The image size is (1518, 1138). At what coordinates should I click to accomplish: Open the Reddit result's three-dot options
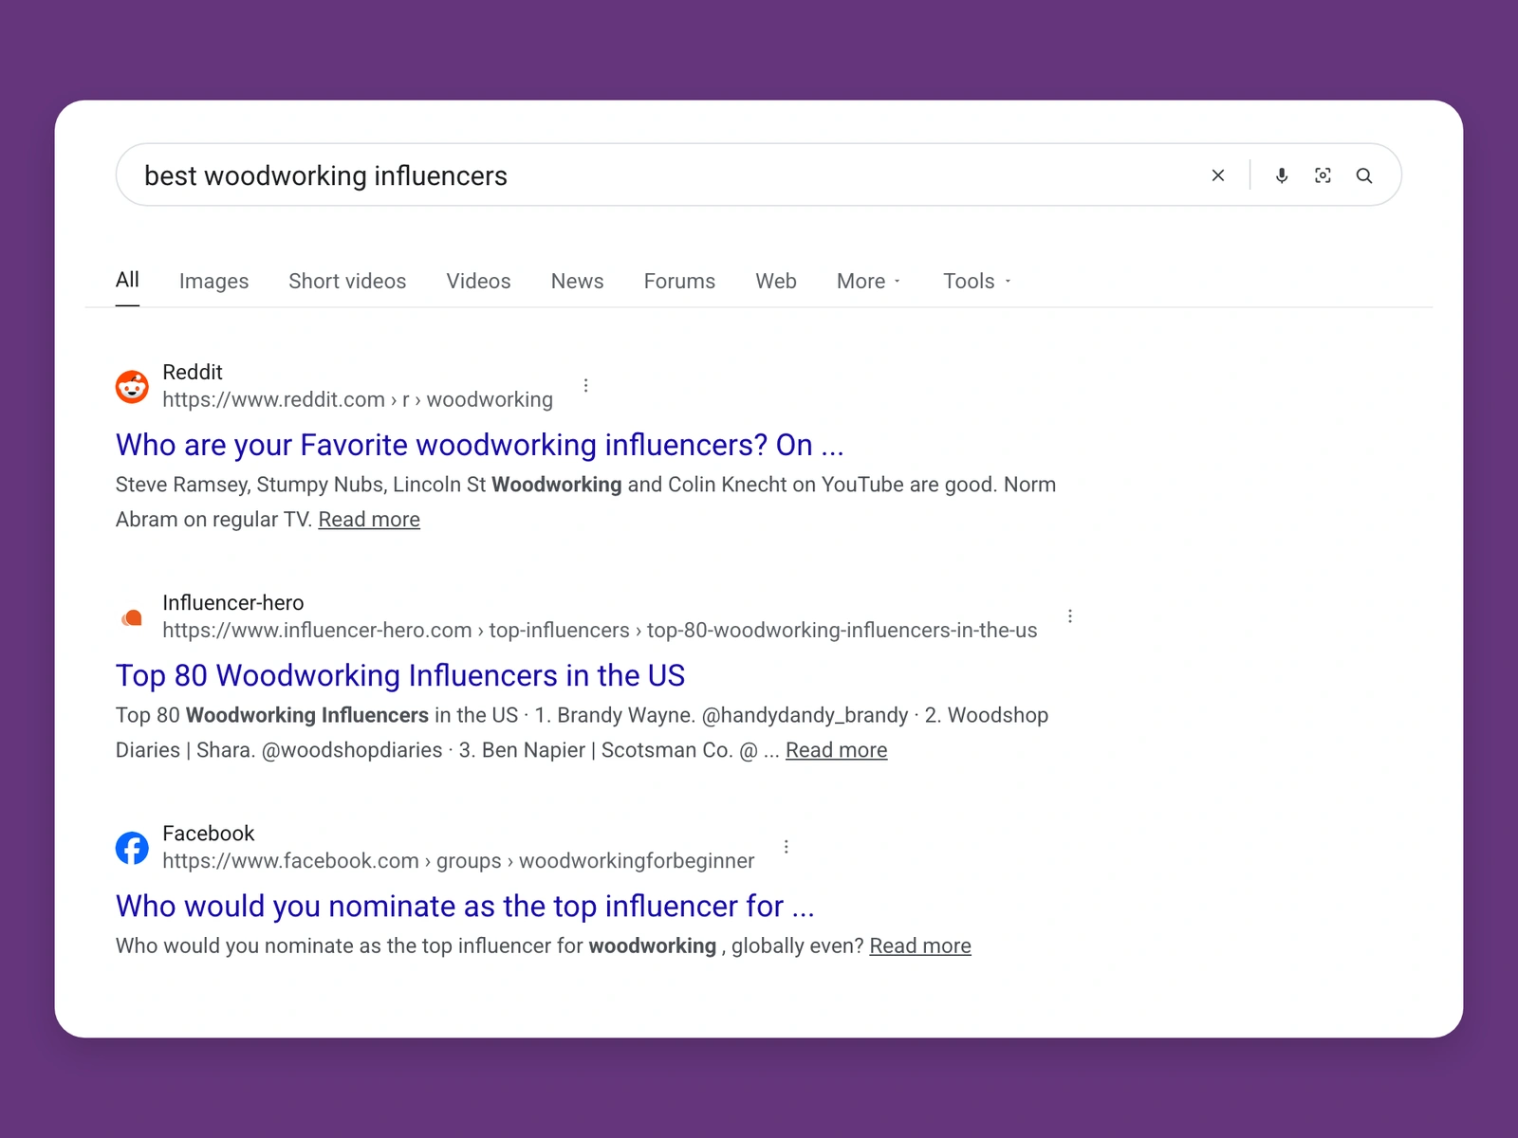585,385
